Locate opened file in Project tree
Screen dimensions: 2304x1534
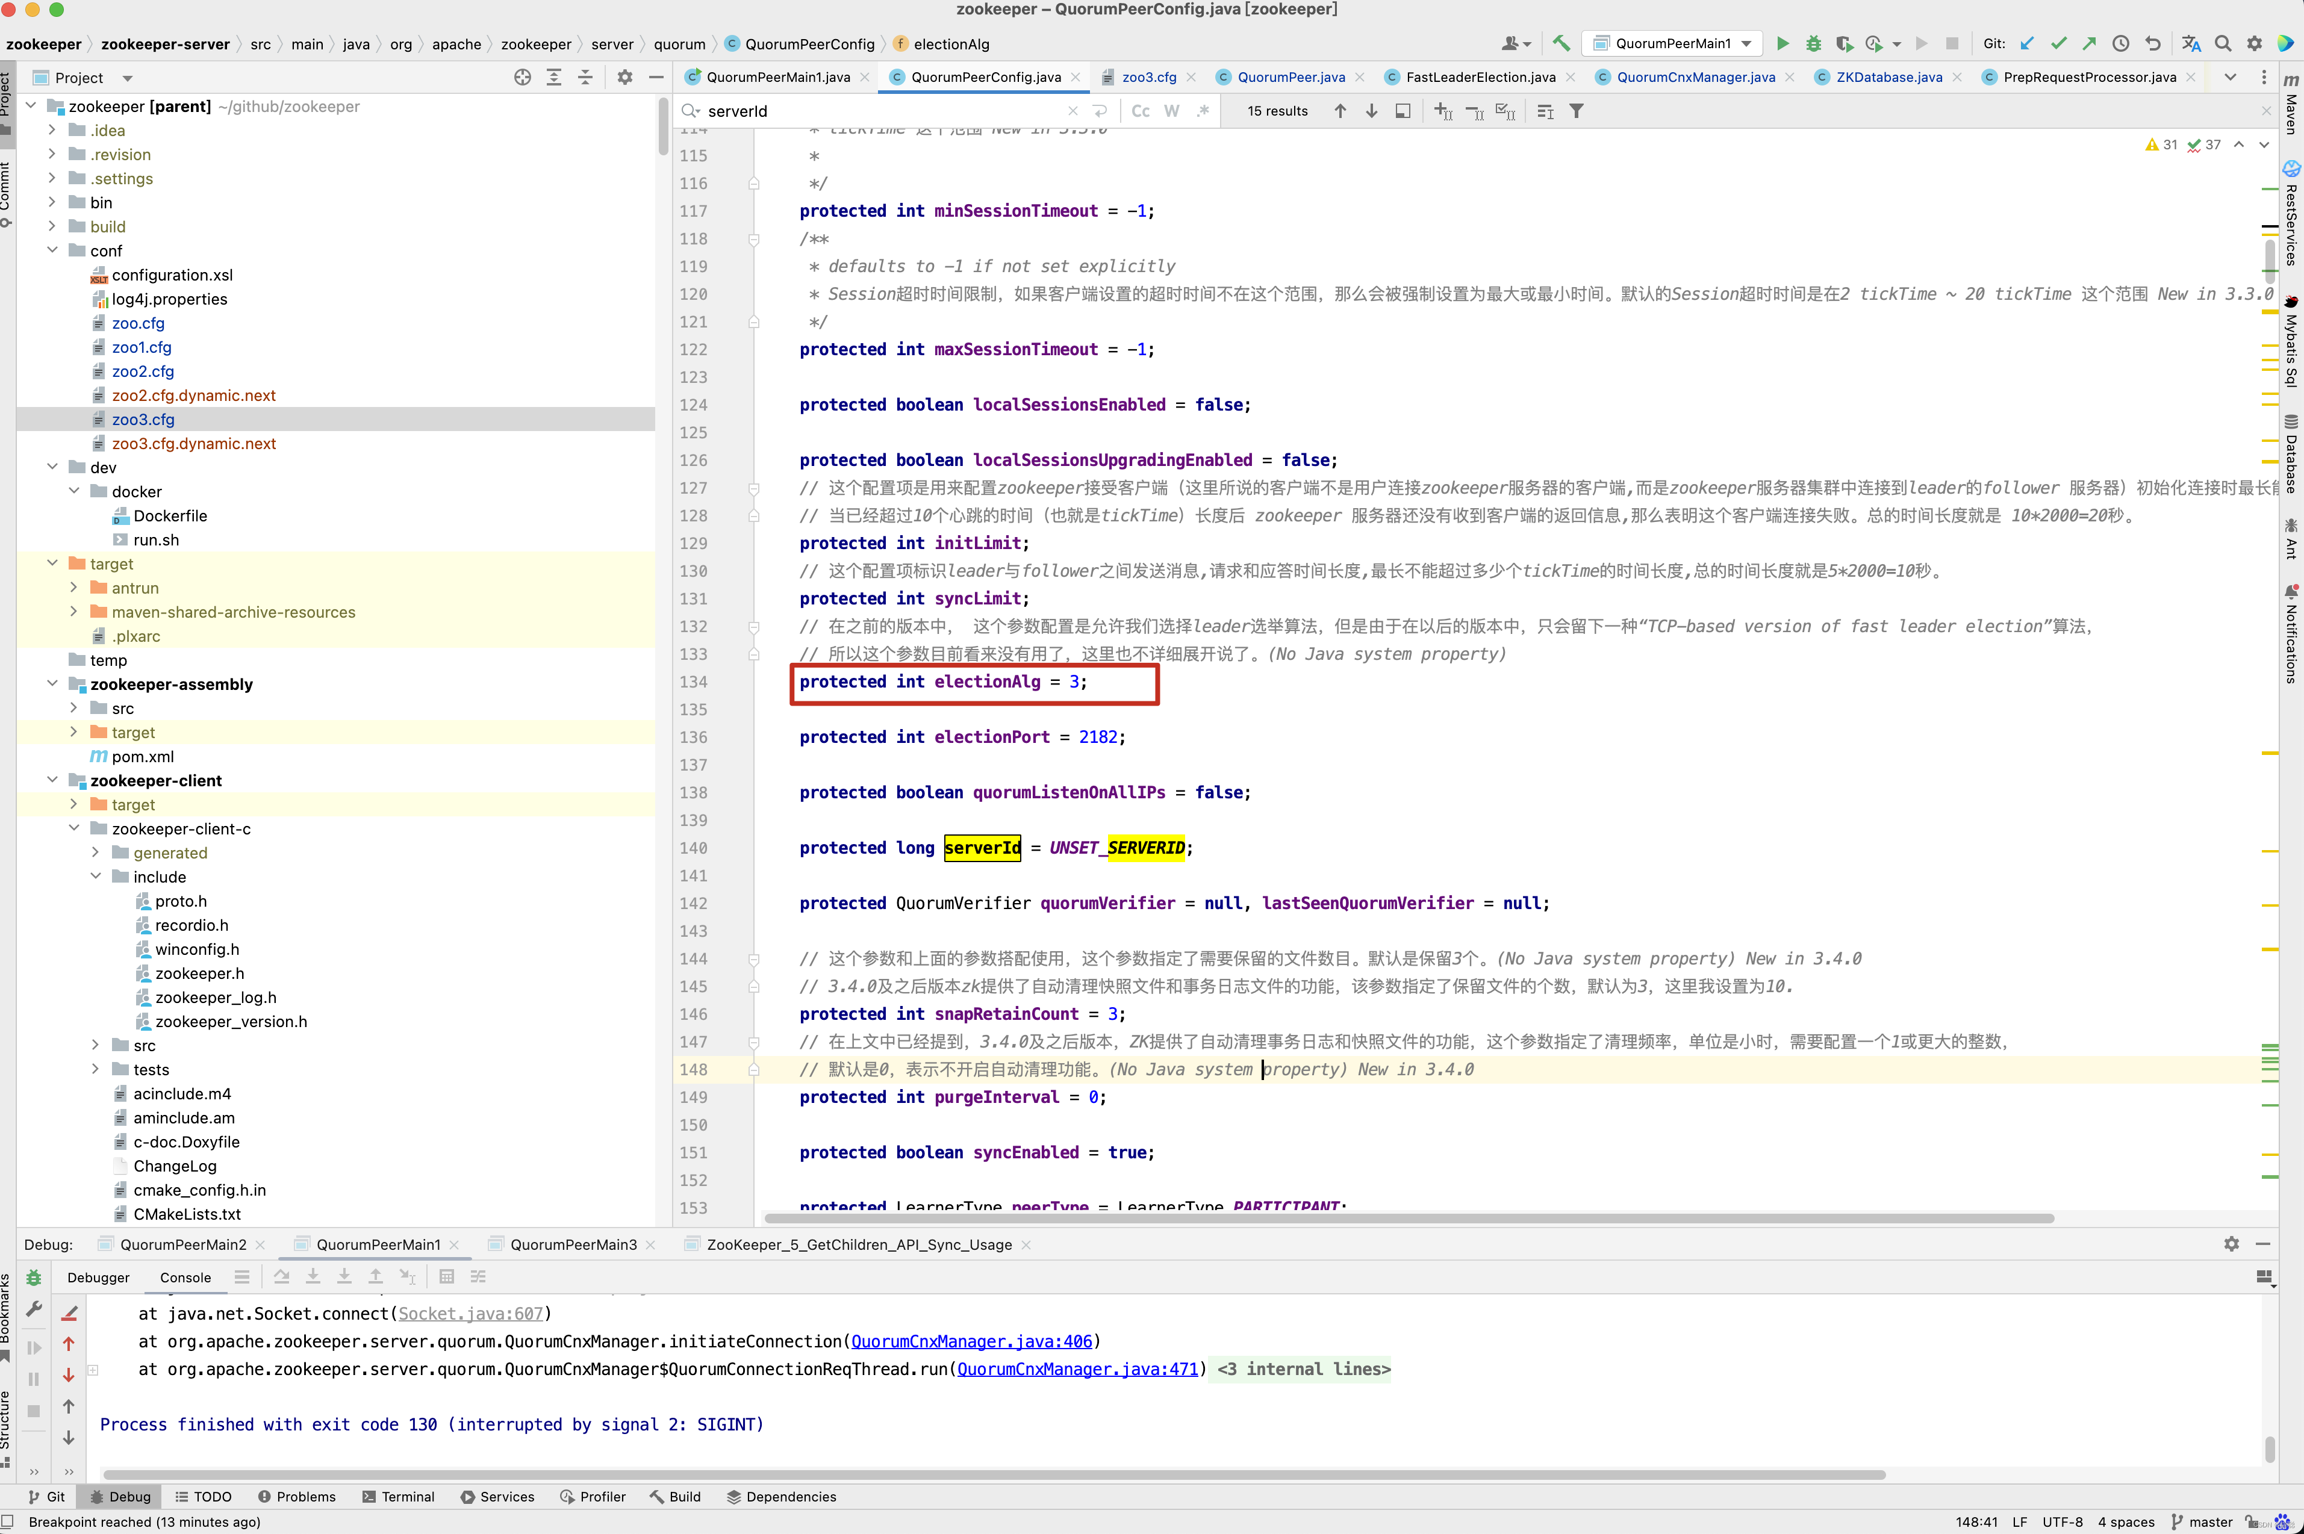pos(523,77)
